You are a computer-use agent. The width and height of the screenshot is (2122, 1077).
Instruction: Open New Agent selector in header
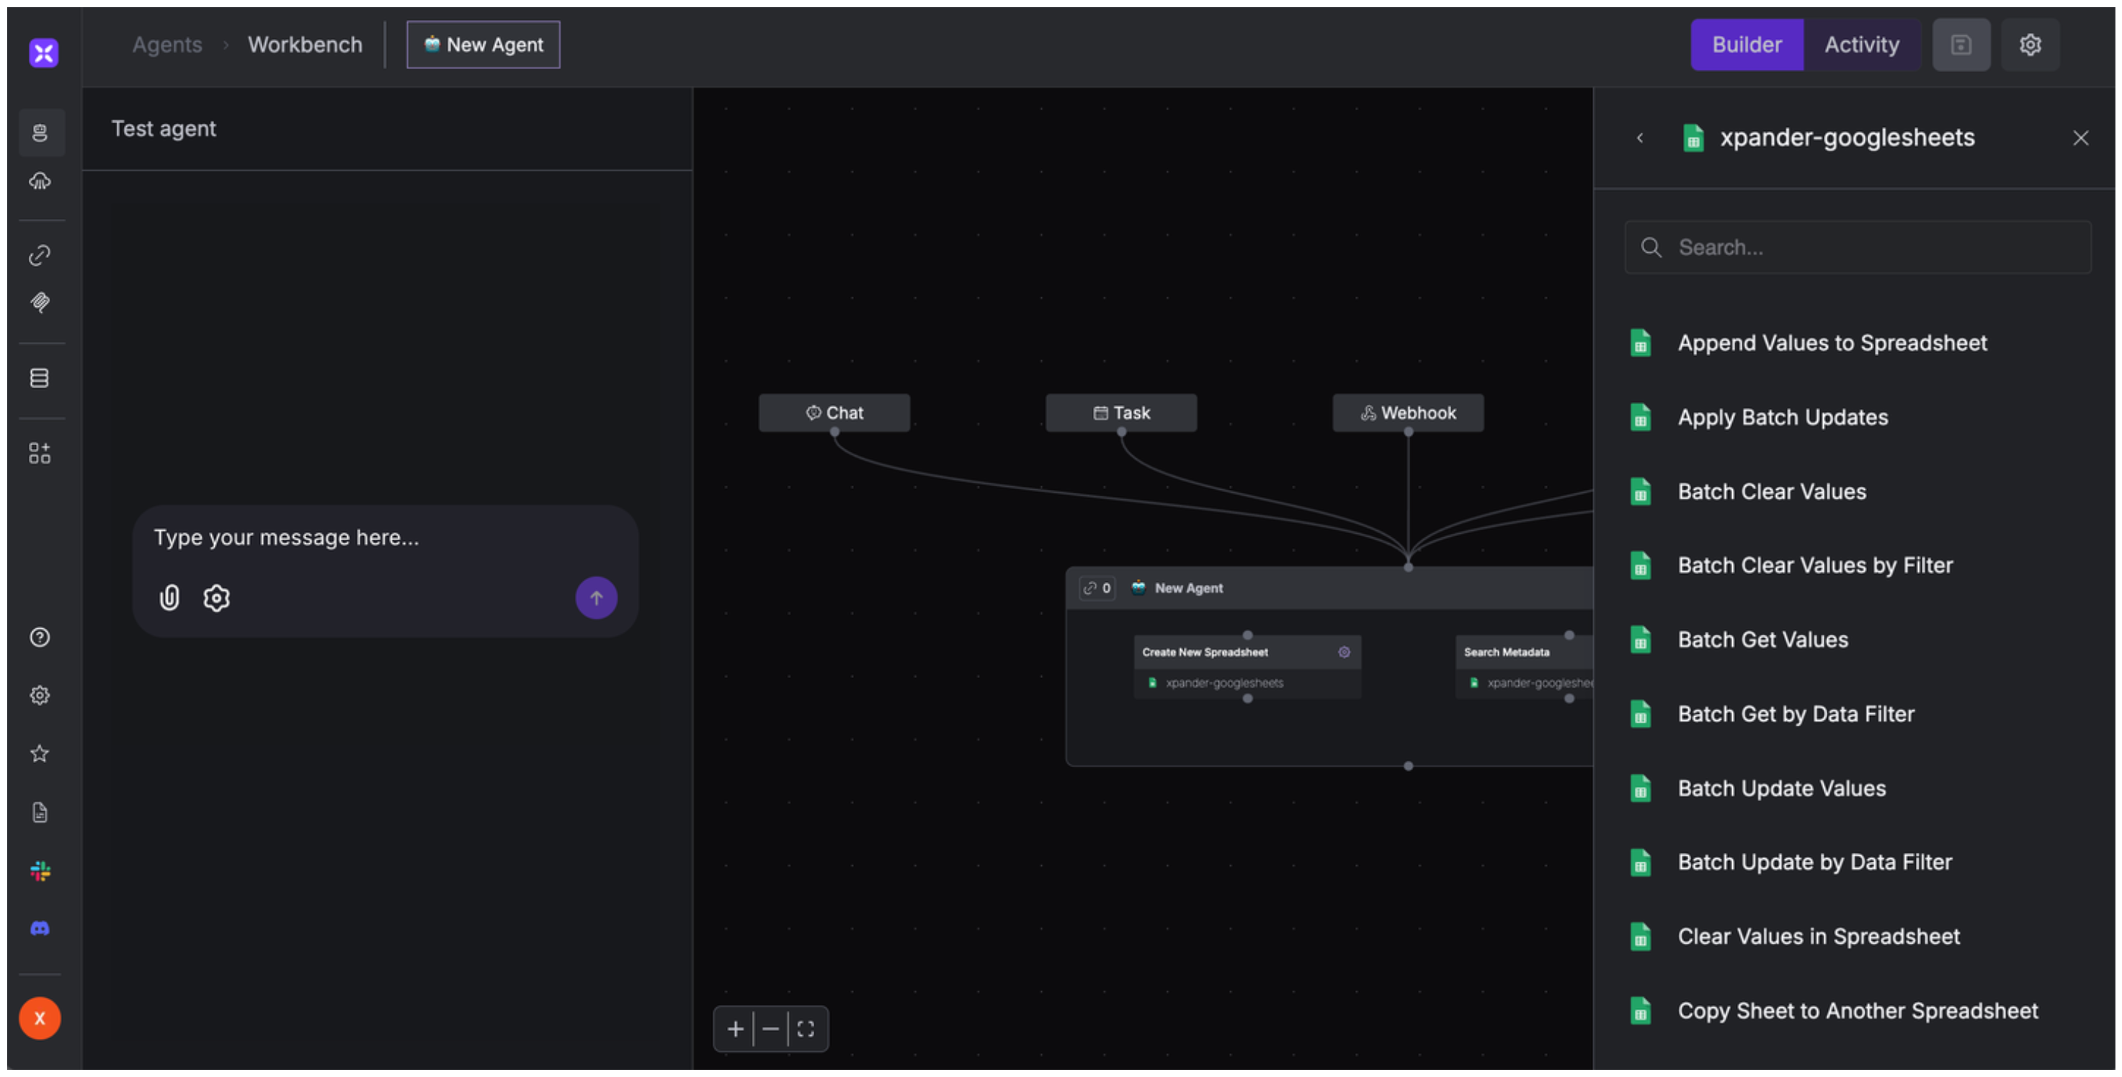click(x=483, y=45)
